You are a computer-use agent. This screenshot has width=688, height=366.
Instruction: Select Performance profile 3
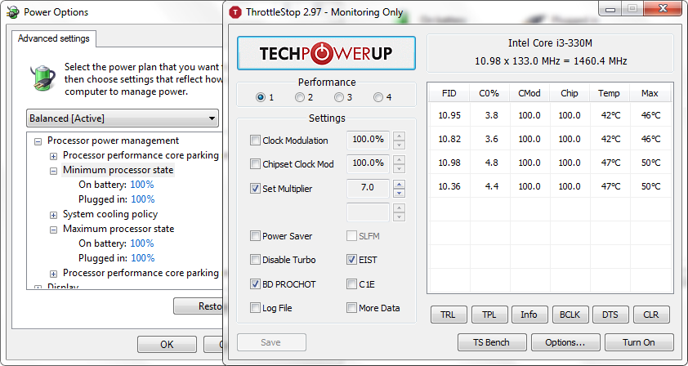coord(339,97)
